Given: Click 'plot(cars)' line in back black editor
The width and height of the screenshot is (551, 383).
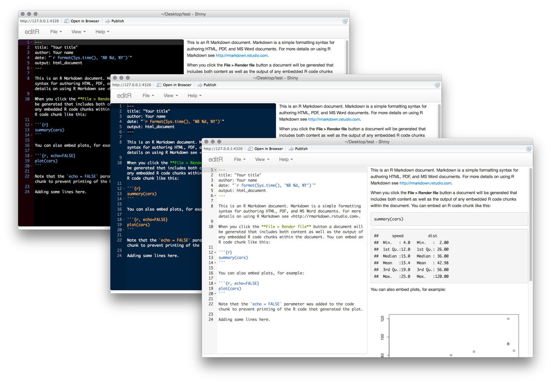Looking at the screenshot, I should (x=46, y=161).
